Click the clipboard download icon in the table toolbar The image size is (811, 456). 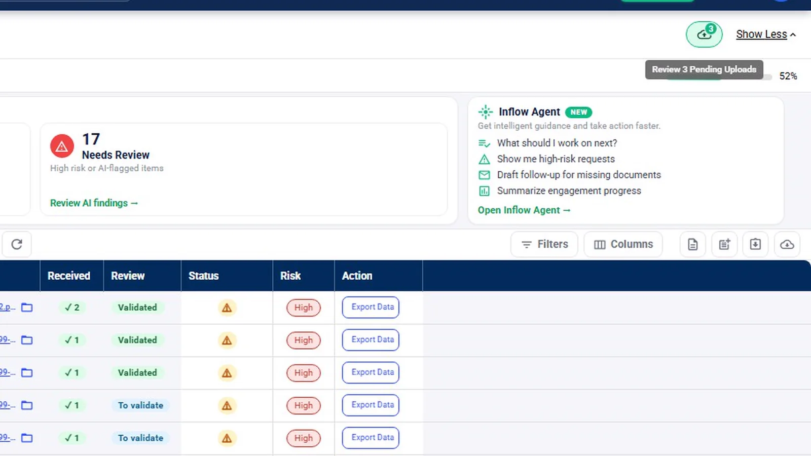(x=755, y=245)
